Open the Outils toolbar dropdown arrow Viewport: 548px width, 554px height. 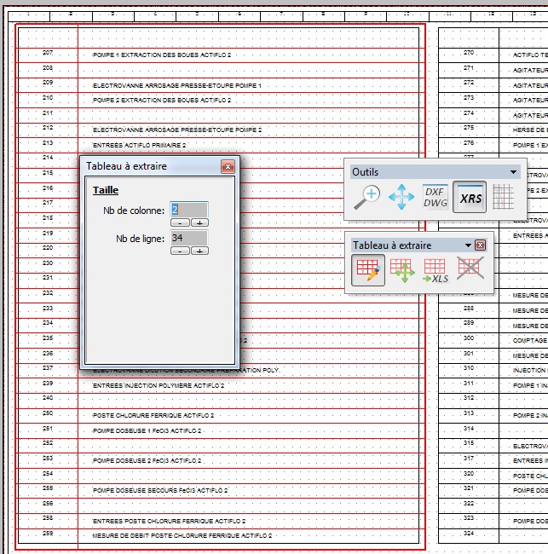point(513,172)
